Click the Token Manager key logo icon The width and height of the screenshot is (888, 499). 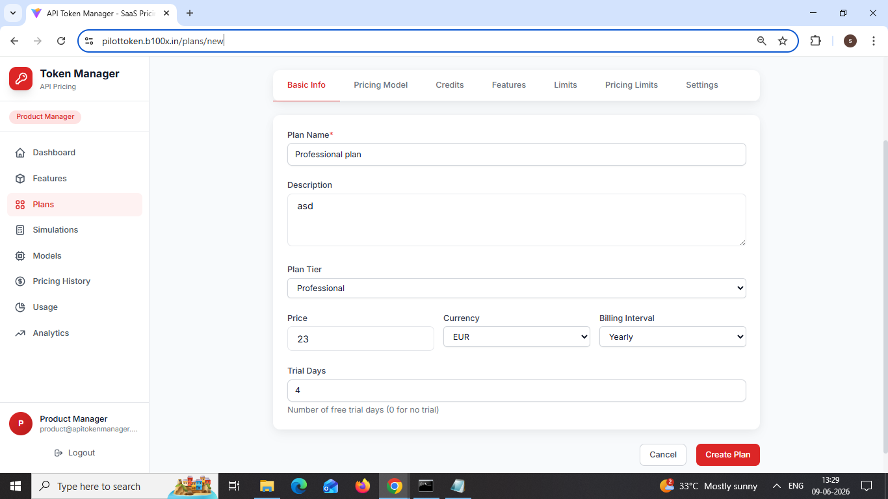[x=21, y=79]
